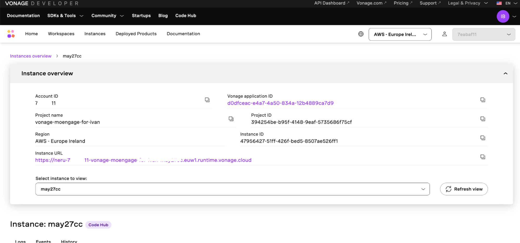The height and width of the screenshot is (243, 520).
Task: Go back to Instances overview breadcrumb
Action: tap(31, 56)
